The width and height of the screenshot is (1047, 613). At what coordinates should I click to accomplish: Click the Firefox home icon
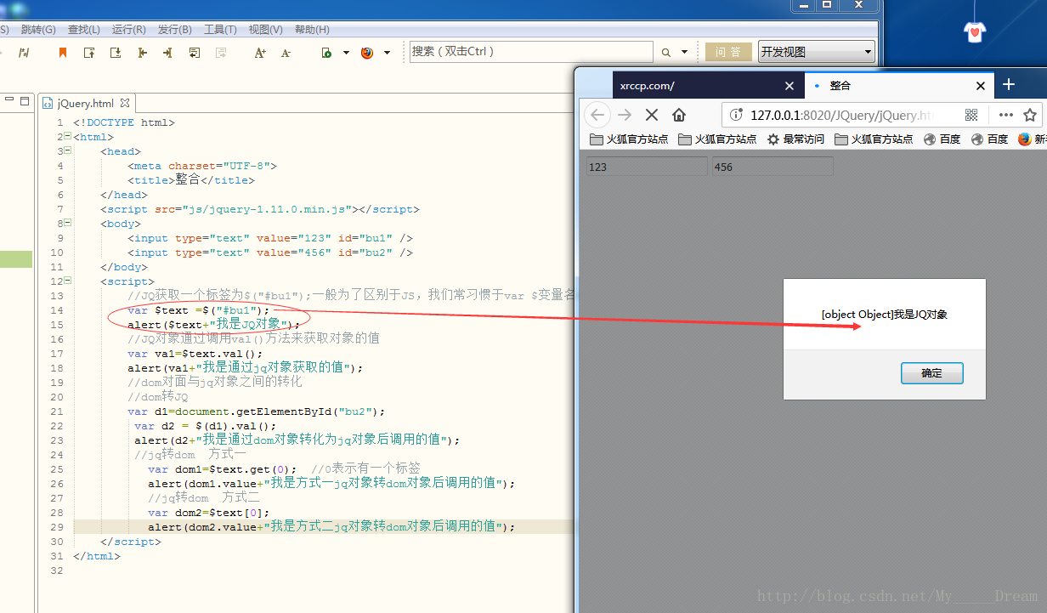pos(679,115)
